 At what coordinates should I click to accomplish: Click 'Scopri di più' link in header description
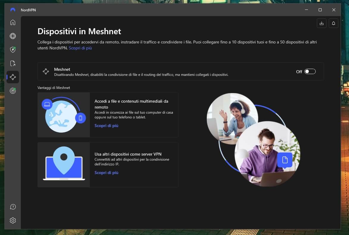tap(80, 48)
